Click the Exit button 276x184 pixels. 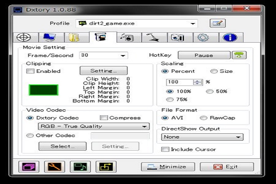227,167
